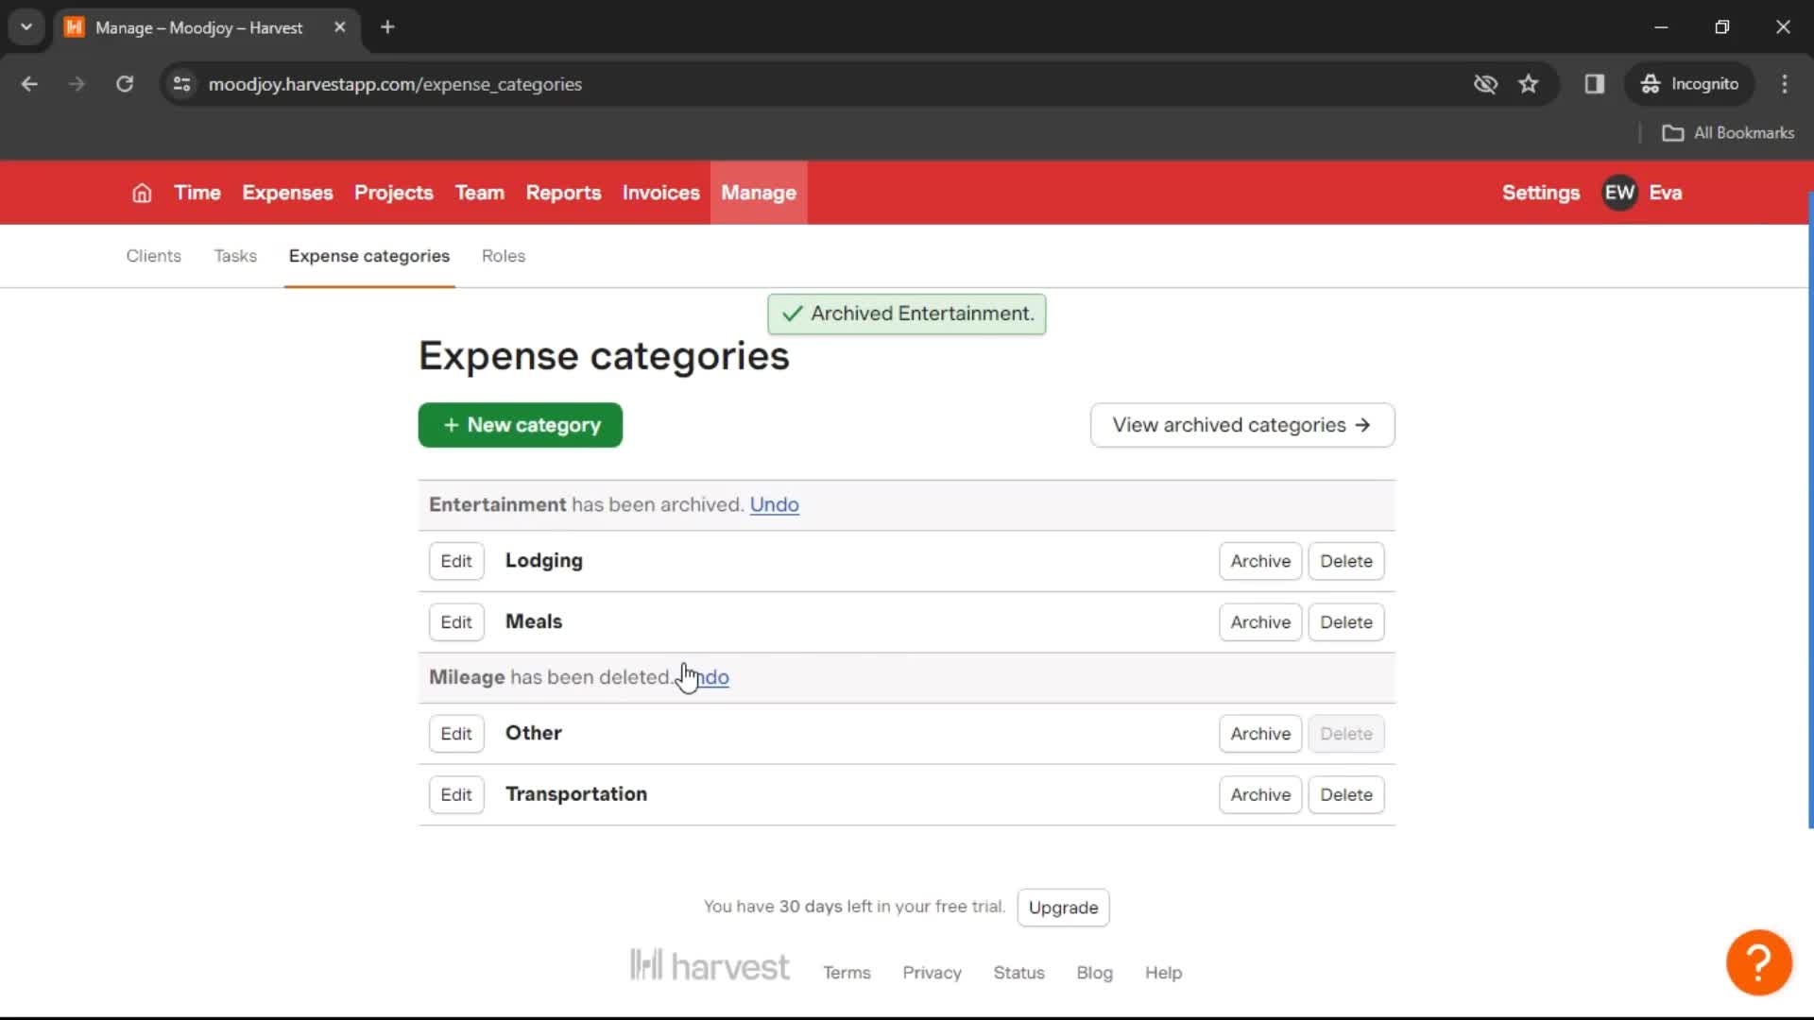Expand the Reports navigation menu
Image resolution: width=1814 pixels, height=1020 pixels.
click(x=563, y=193)
